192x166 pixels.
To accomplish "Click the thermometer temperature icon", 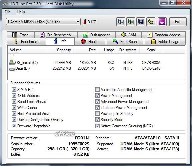I will [x=84, y=22].
